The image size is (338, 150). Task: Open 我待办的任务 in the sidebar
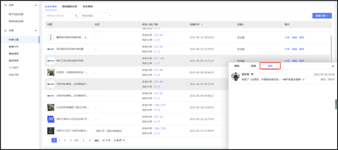[16, 21]
